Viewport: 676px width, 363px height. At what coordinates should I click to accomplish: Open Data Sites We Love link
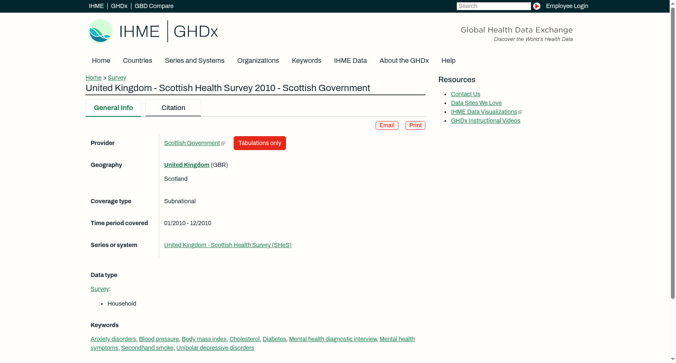click(476, 103)
